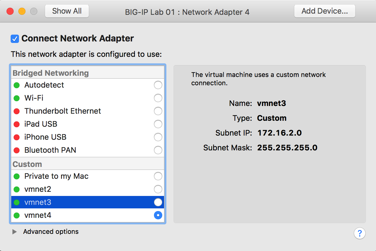Screen dimensions: 376x251
Task: Click the red status dot beside iPad USB
Action: click(17, 124)
